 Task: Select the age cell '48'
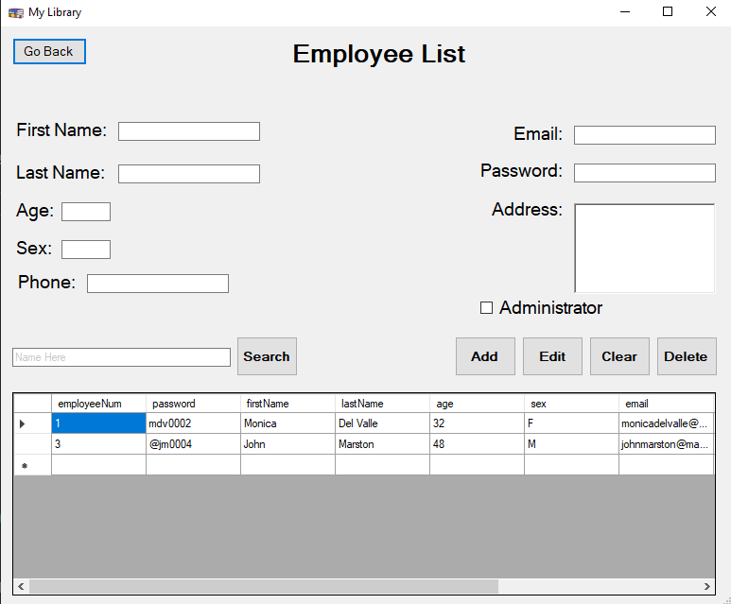[x=477, y=444]
